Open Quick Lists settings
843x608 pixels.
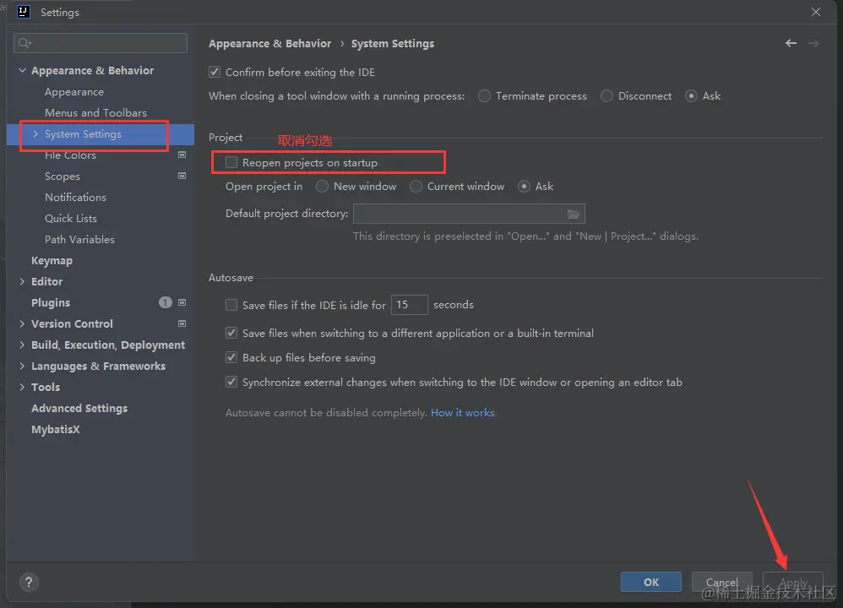point(71,218)
